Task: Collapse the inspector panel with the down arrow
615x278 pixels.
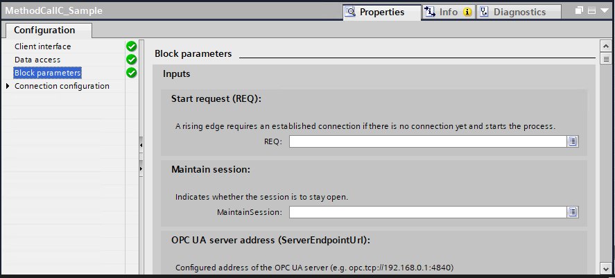Action: coord(605,12)
